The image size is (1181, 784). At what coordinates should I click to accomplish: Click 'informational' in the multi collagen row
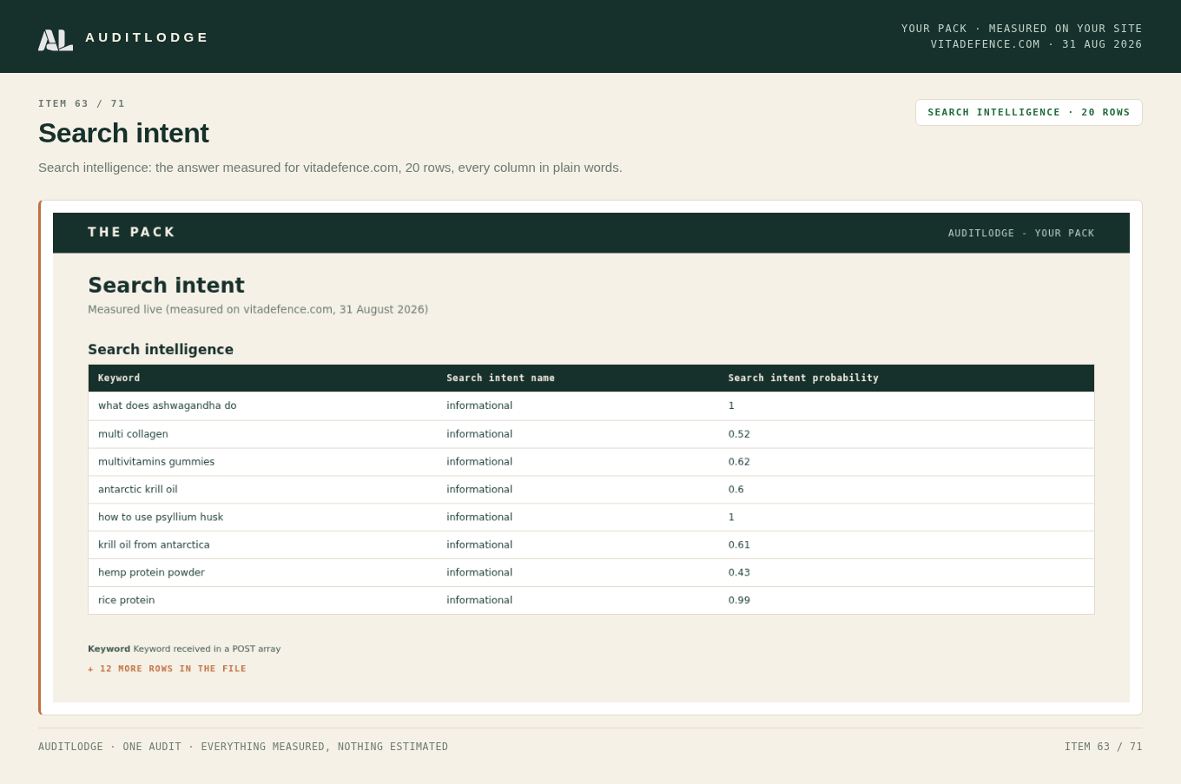[479, 434]
